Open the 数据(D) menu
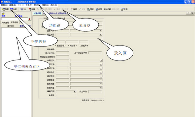 point(4,5)
